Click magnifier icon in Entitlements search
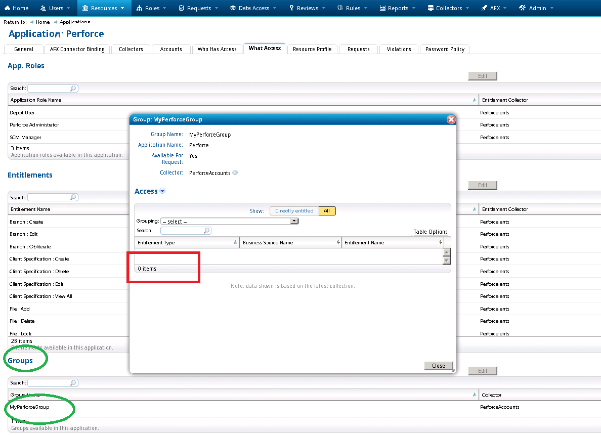 pos(73,197)
